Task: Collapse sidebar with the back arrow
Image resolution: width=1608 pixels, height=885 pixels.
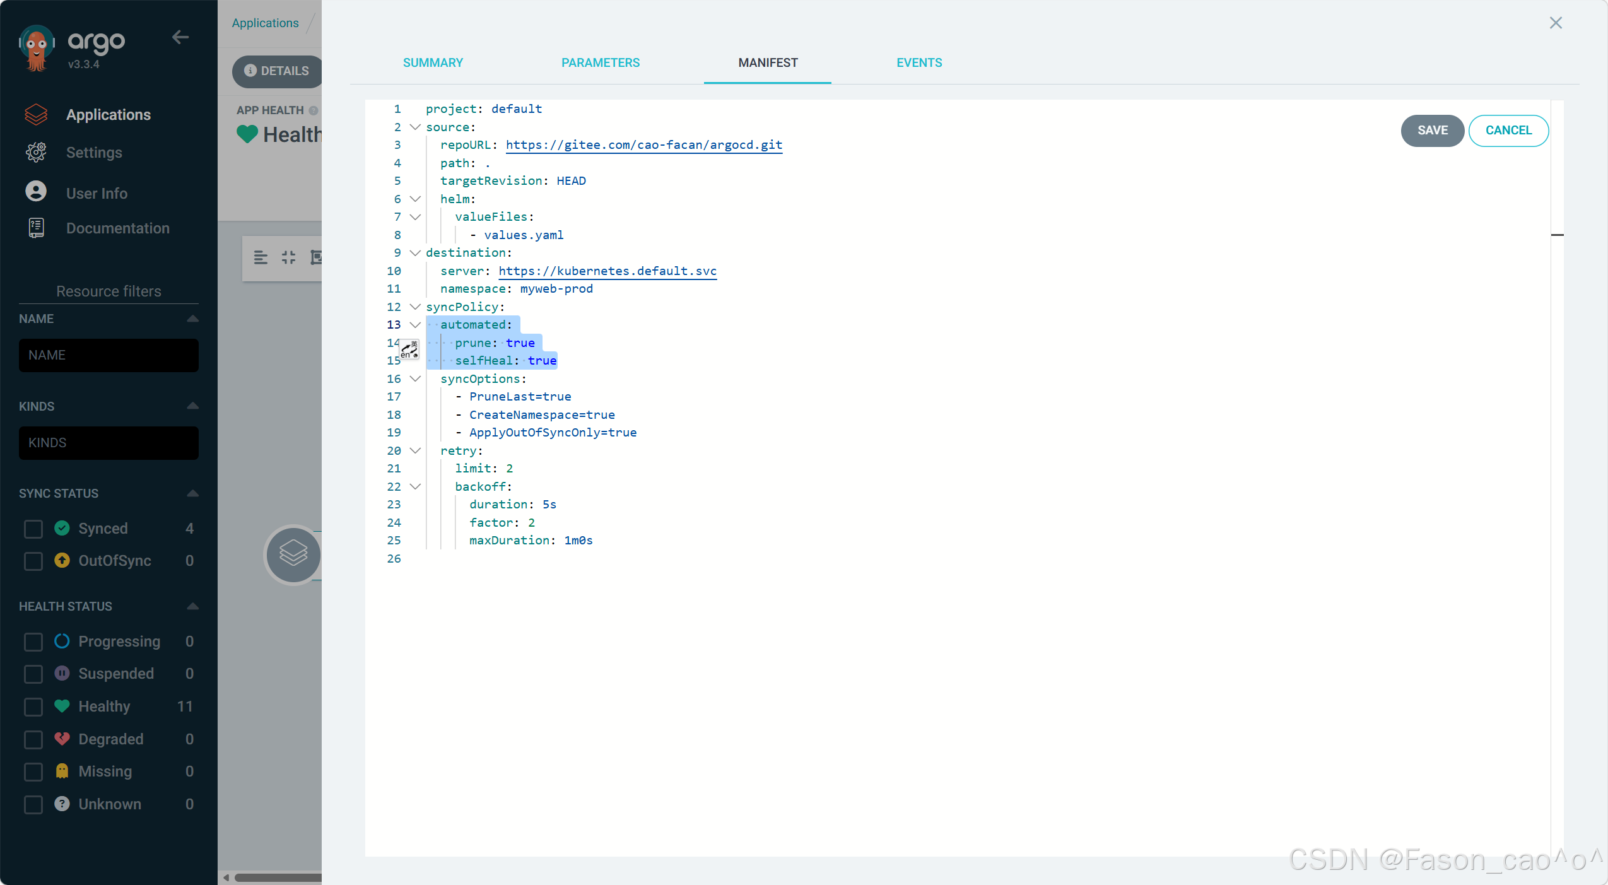Action: [180, 38]
